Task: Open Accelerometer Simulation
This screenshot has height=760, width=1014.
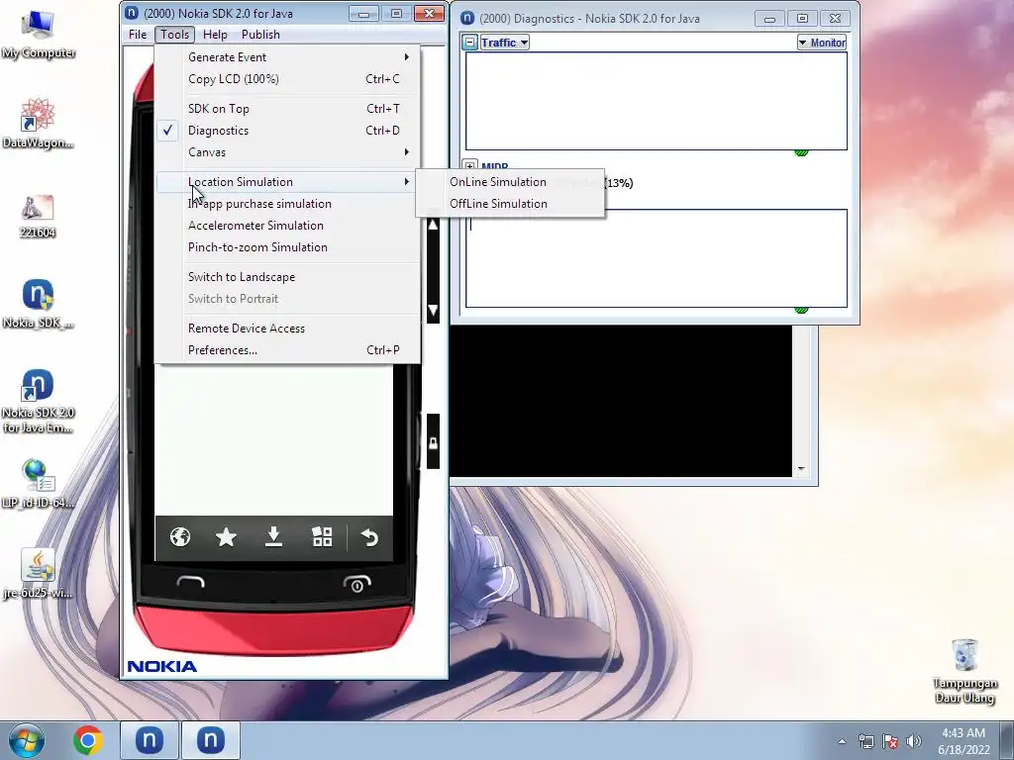Action: 288,226
